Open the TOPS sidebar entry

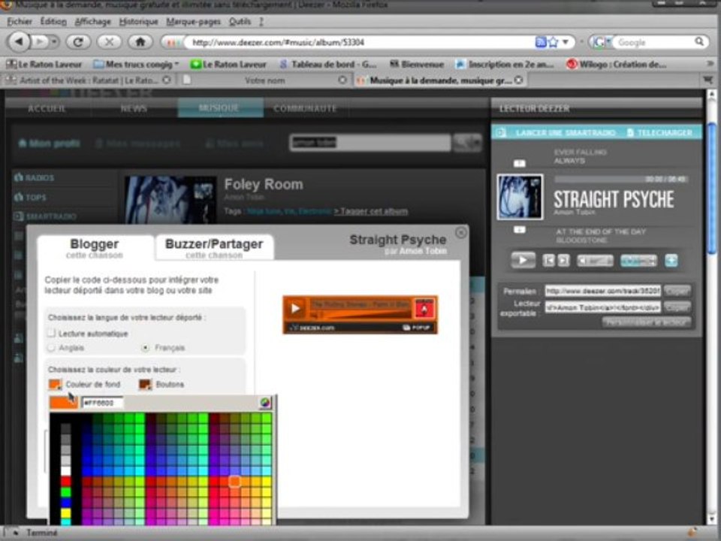coord(30,198)
